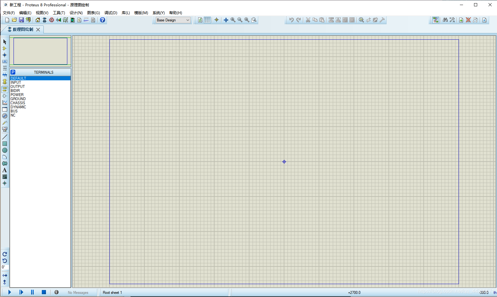The image size is (497, 297).
Task: Select the Text Script Mode tool
Action: pos(5,68)
